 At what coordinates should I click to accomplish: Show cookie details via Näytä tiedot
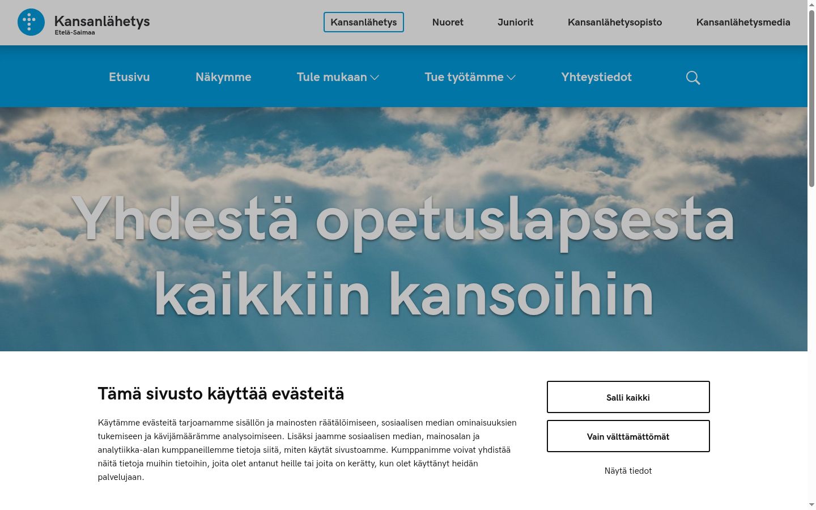tap(628, 471)
